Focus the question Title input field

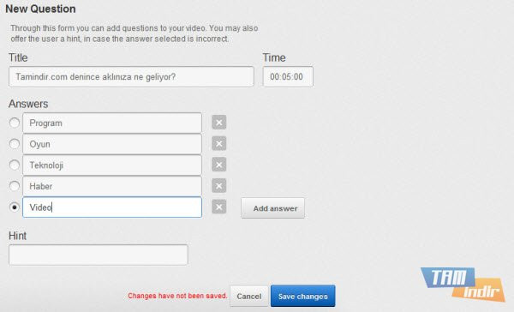click(x=131, y=77)
